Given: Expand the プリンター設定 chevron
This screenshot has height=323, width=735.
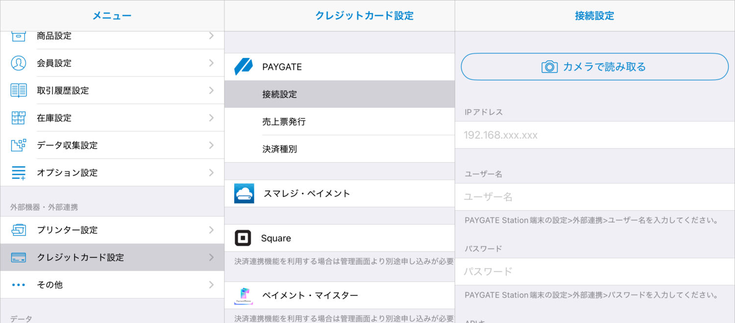Looking at the screenshot, I should [211, 230].
